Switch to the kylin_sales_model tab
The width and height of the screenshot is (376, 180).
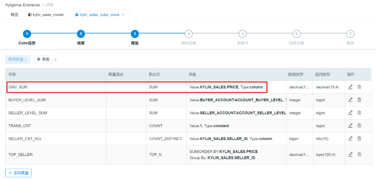coord(46,15)
